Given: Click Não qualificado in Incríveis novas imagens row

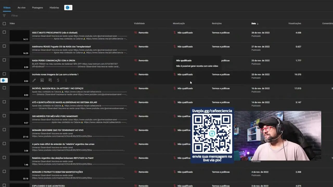Looking at the screenshot, I should tap(185, 75).
